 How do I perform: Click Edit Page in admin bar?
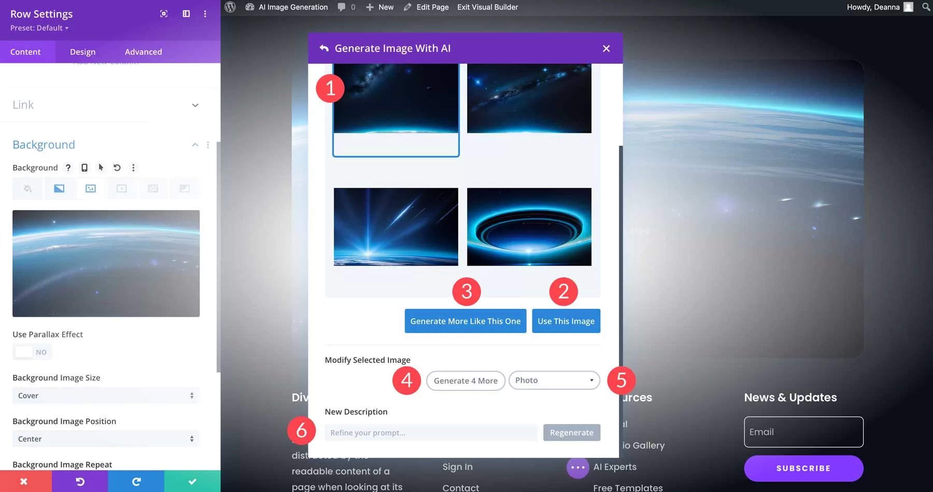(x=427, y=7)
